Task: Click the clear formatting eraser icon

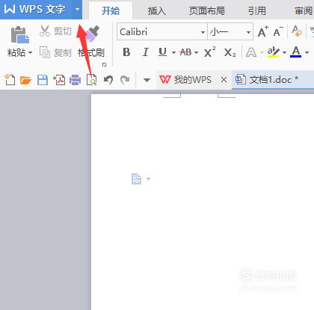Action: 297,31
